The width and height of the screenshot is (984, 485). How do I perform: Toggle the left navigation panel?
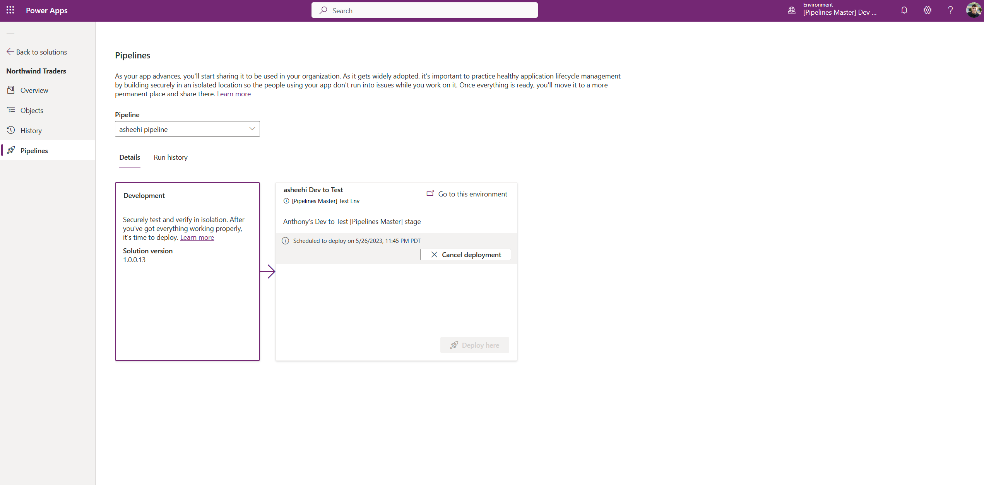[11, 31]
